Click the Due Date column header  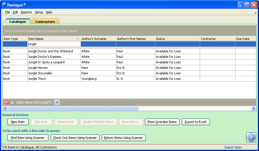[x=246, y=39]
